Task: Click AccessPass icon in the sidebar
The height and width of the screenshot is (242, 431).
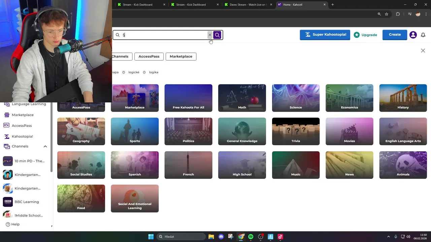Action: tap(6, 126)
